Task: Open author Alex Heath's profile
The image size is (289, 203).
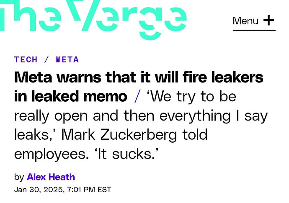Action: pos(51,177)
